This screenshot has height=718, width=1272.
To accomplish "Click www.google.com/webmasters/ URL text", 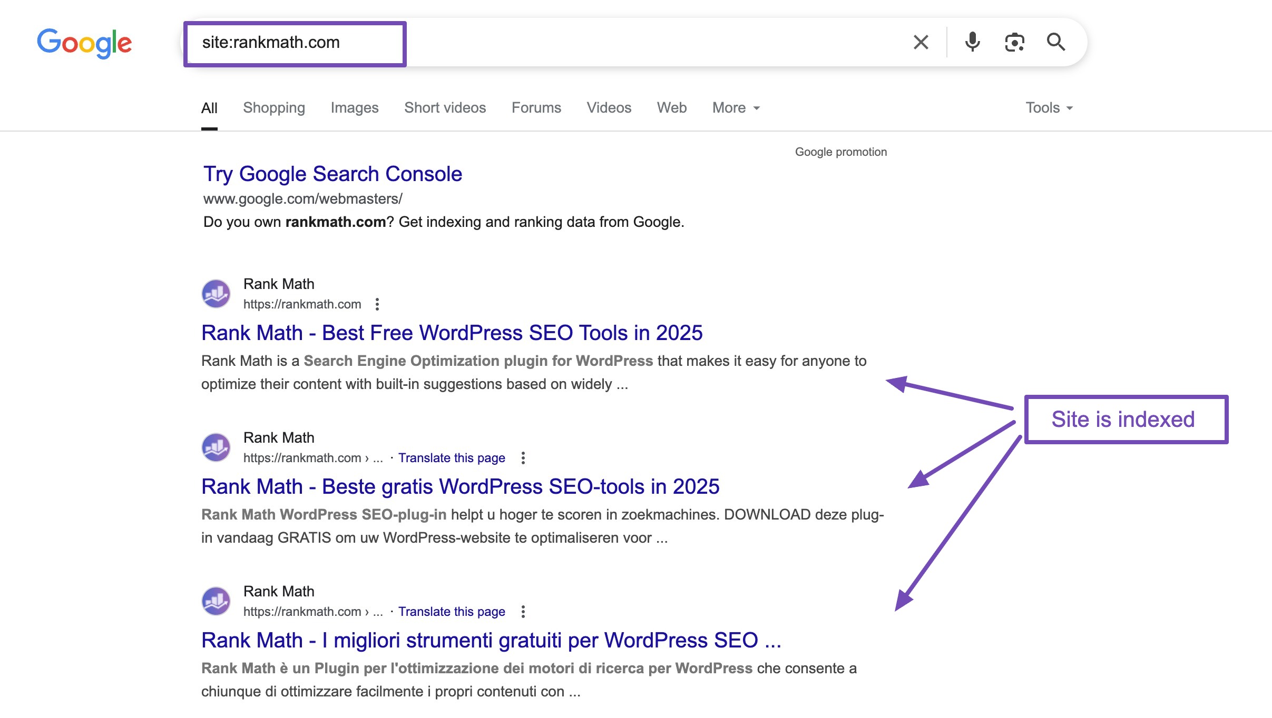I will 302,199.
